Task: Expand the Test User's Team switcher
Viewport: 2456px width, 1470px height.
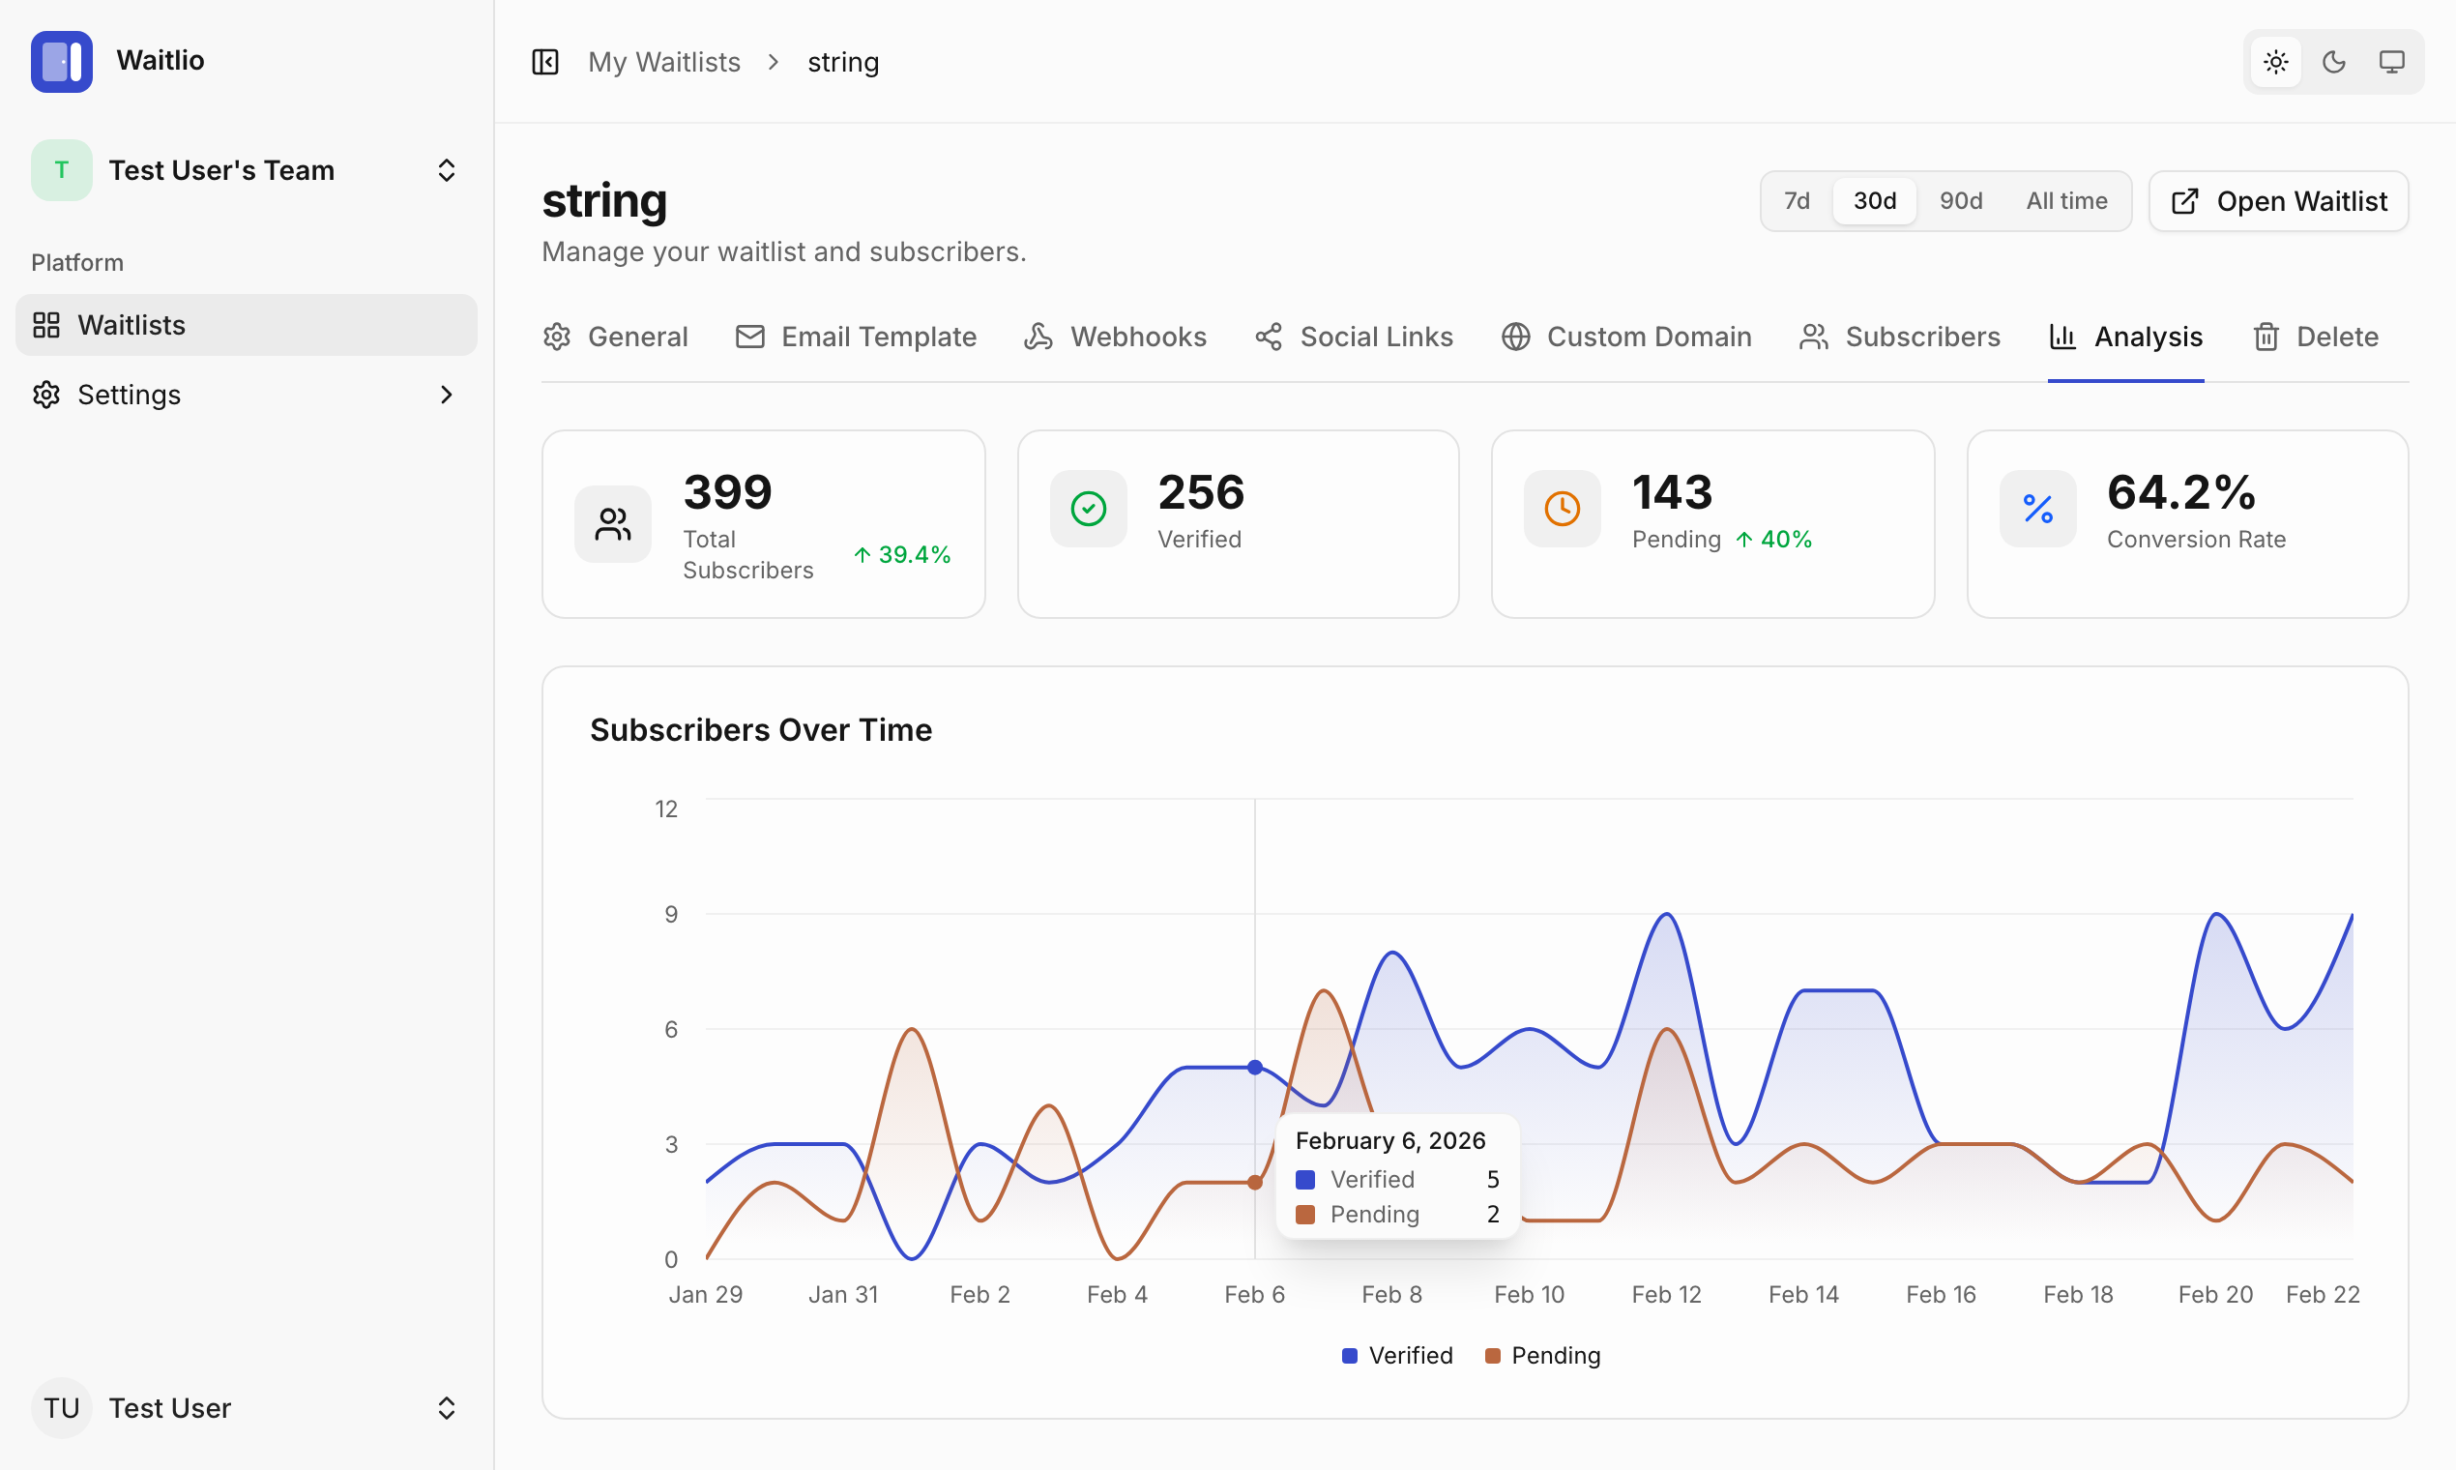Action: point(446,170)
